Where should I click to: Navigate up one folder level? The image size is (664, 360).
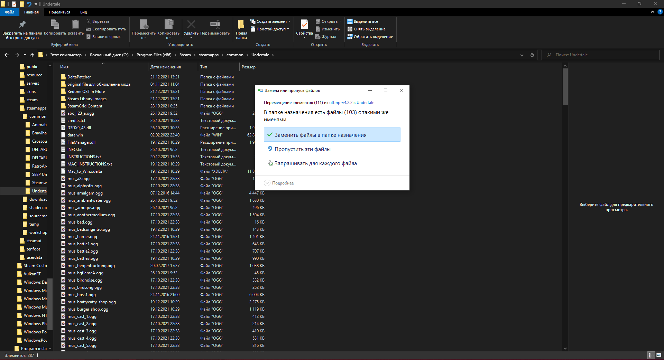[x=32, y=55]
